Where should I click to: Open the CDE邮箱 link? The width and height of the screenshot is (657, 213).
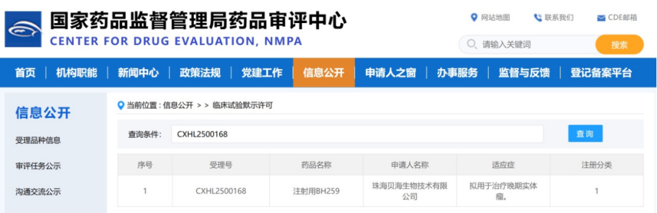pos(623,18)
